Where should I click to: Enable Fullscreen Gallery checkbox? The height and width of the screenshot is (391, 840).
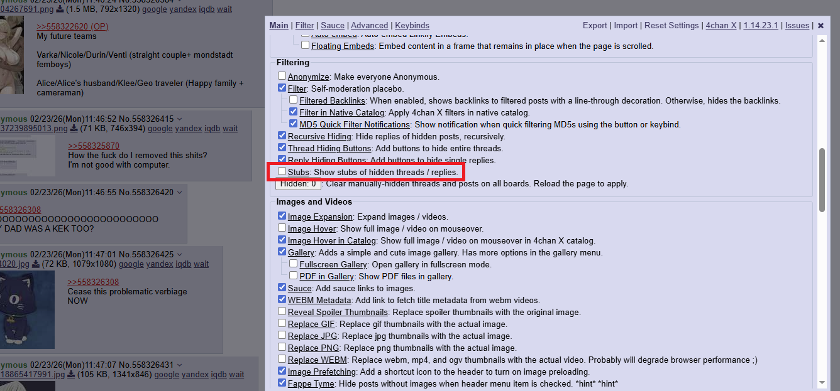coord(294,264)
